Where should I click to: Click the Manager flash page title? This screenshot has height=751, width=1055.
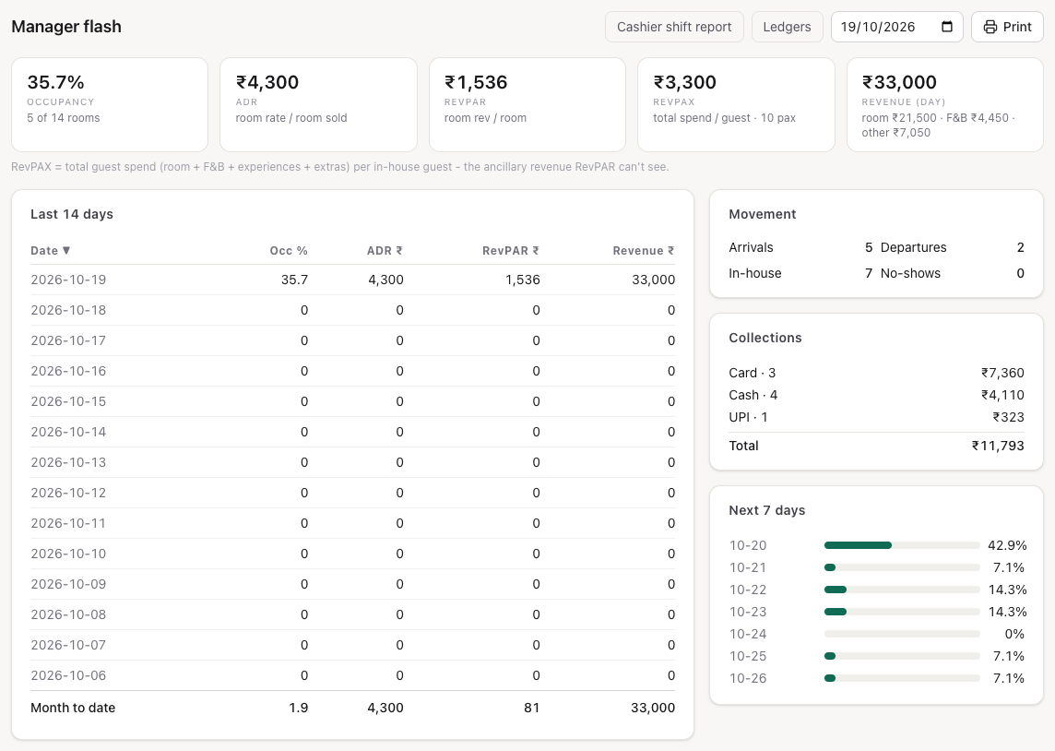(x=66, y=26)
